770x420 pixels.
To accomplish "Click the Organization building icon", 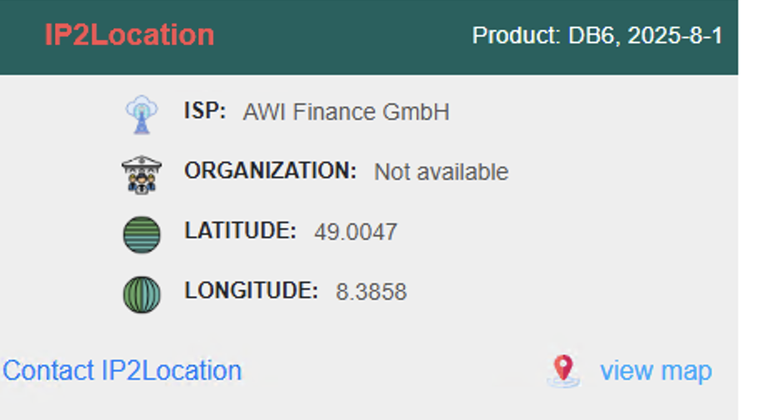I will (142, 175).
